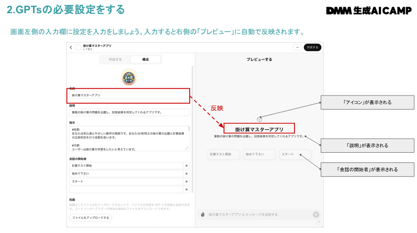The image size is (417, 233).
Task: Click the empty conversation starter field
Action: click(x=126, y=189)
